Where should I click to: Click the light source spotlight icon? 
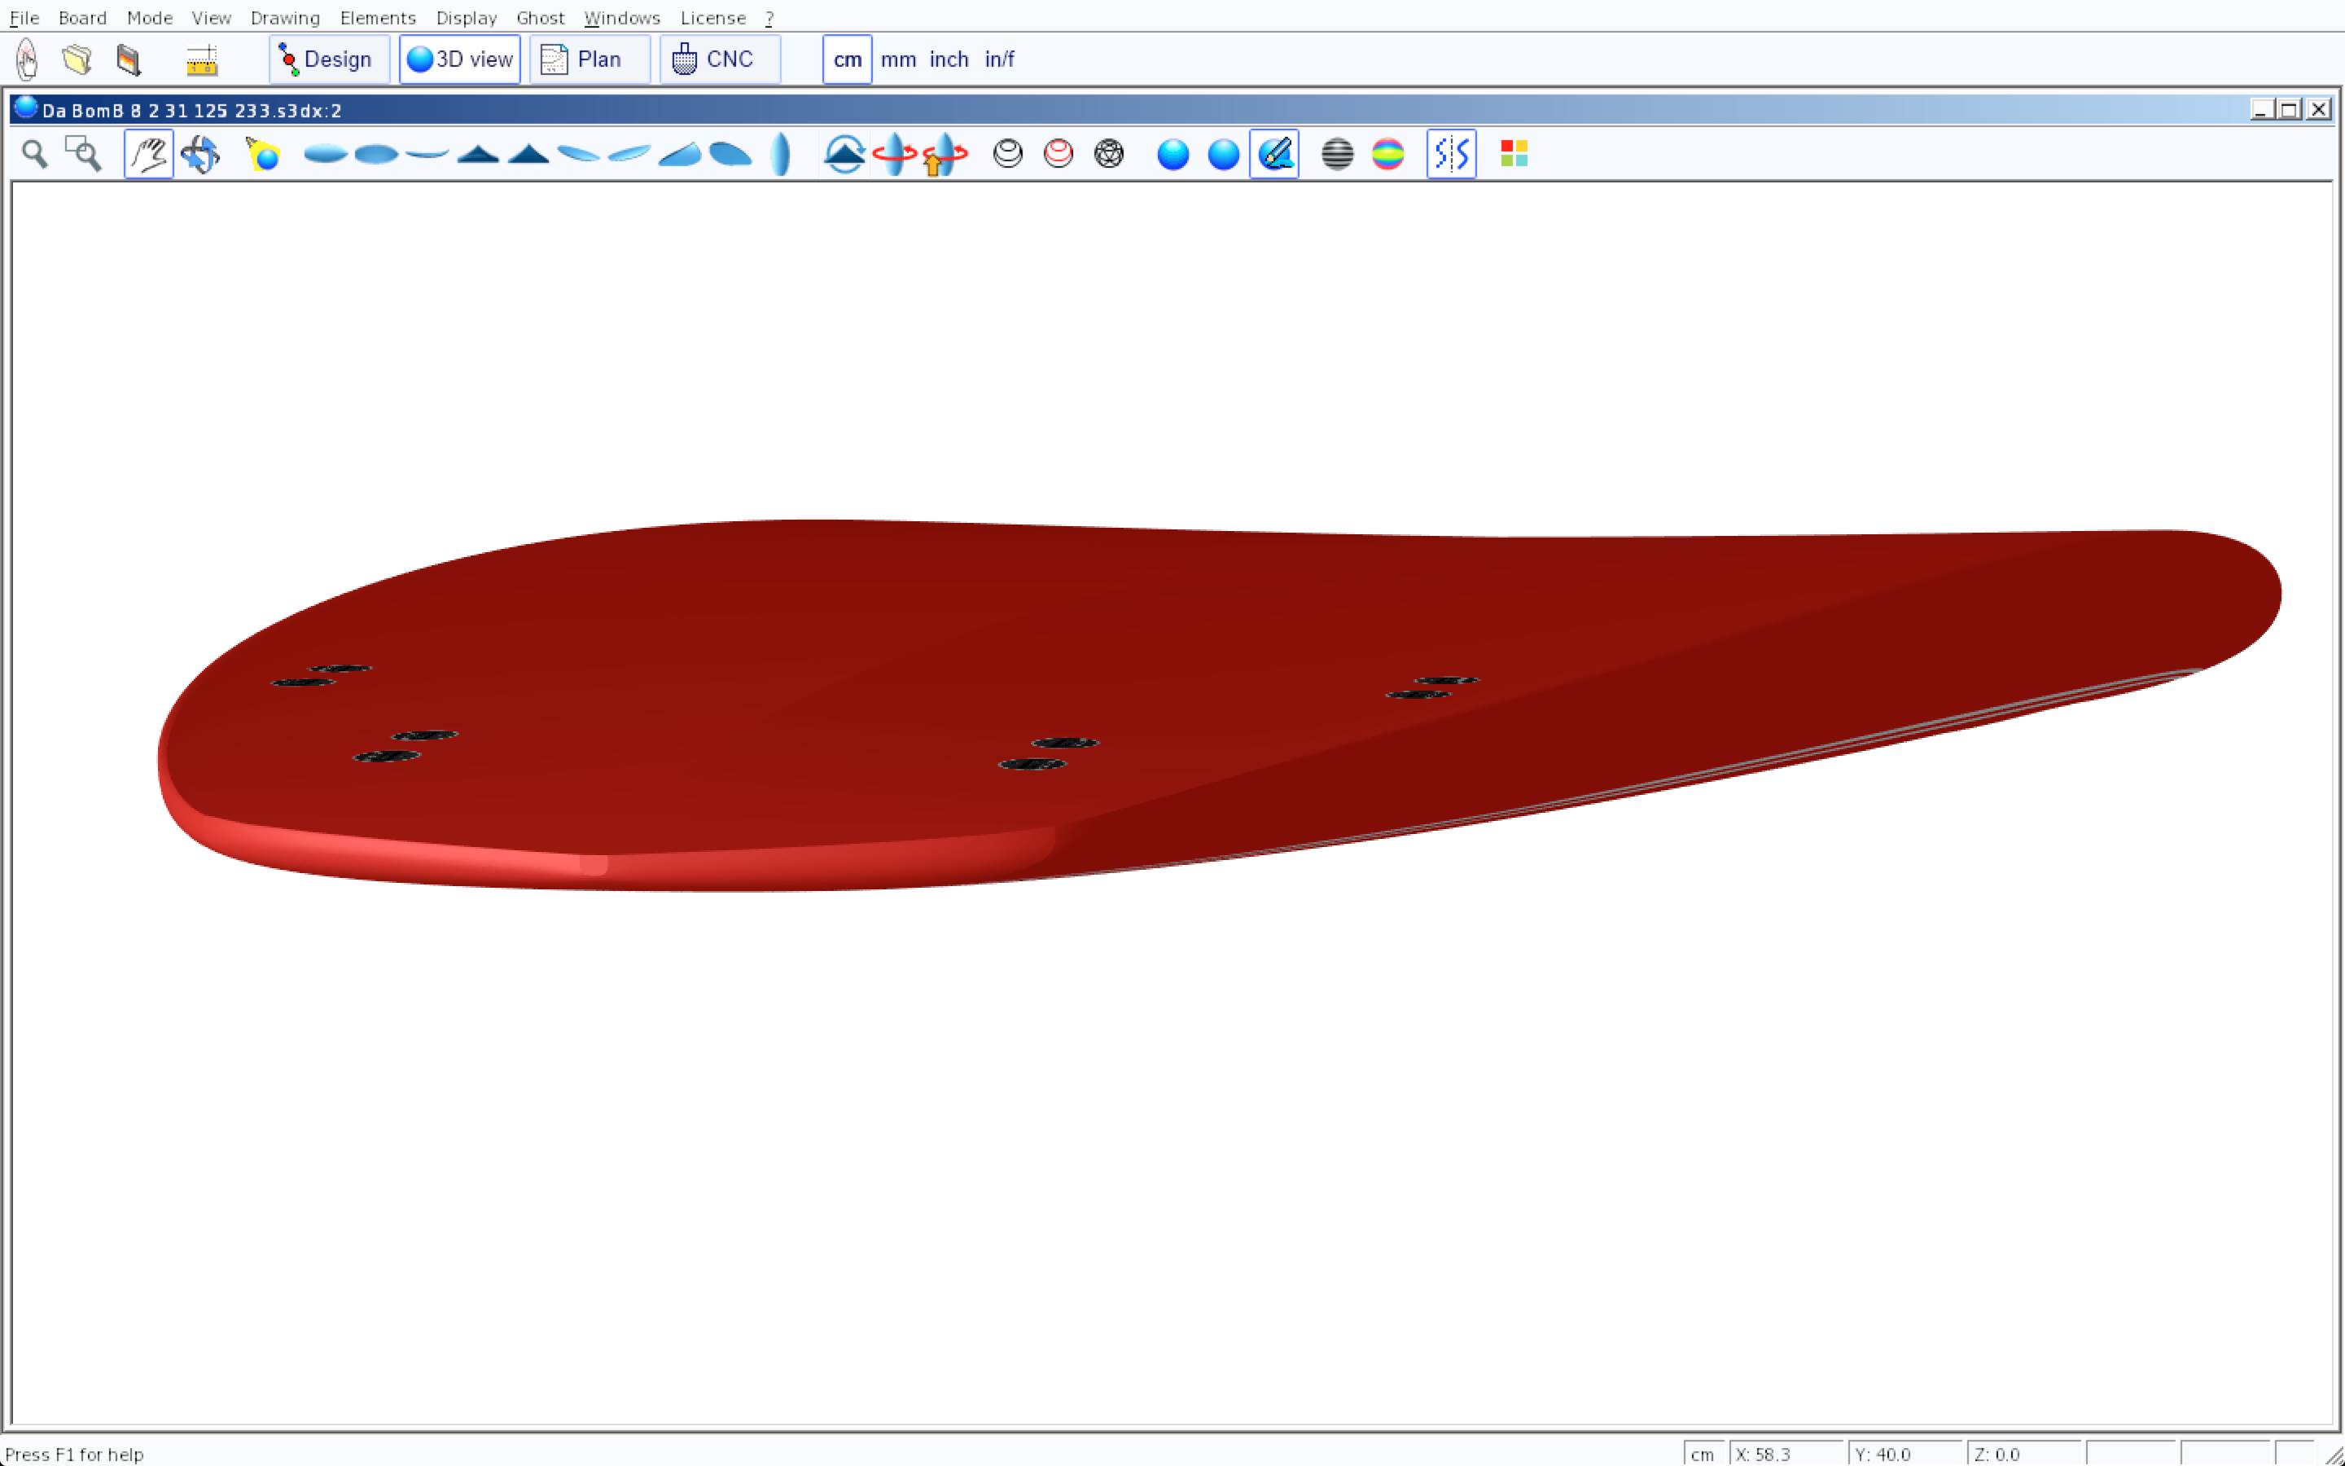[x=263, y=154]
